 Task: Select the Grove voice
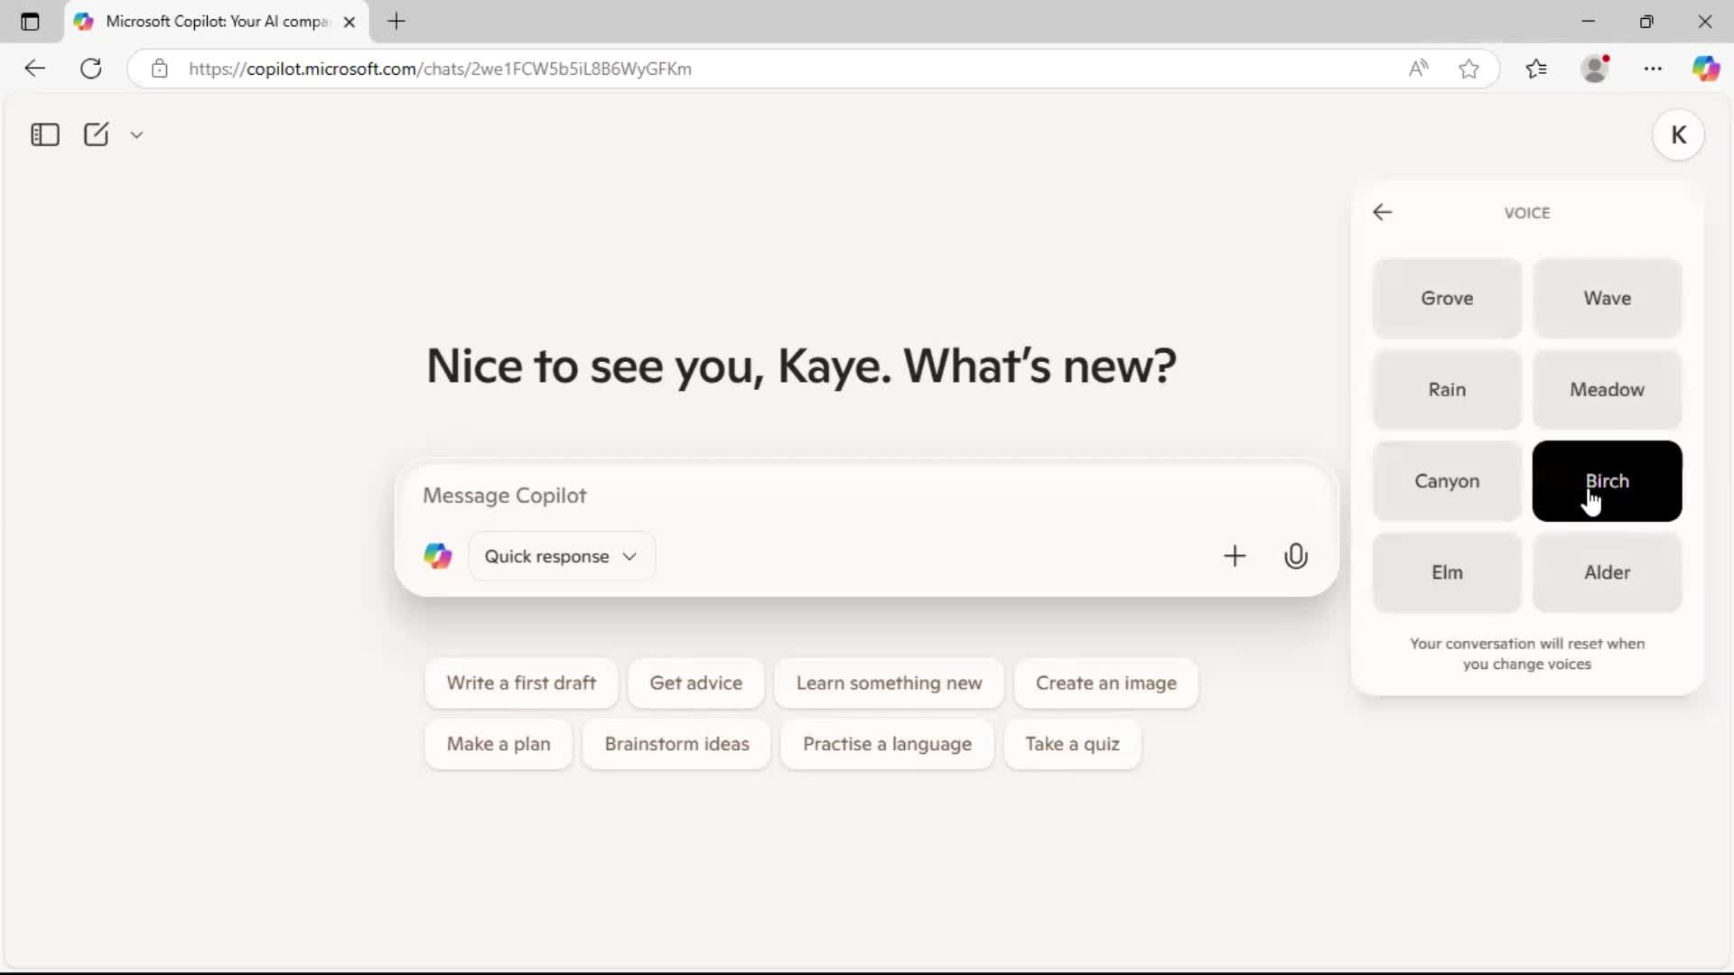[x=1447, y=298]
